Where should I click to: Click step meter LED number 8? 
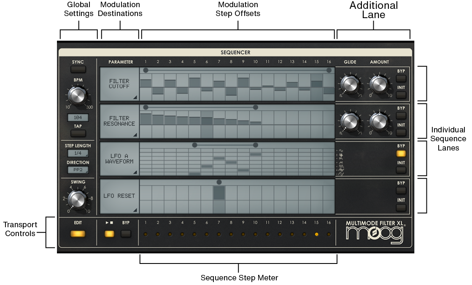pos(231,234)
